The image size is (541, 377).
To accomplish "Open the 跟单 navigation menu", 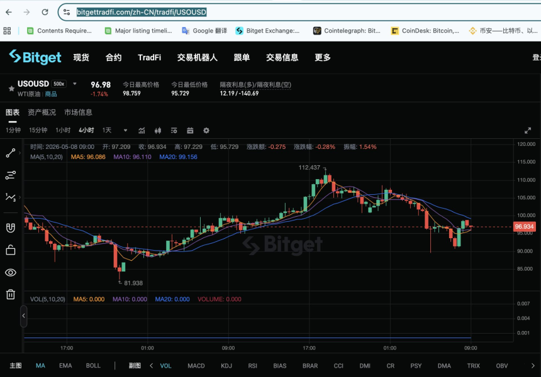I will click(242, 58).
